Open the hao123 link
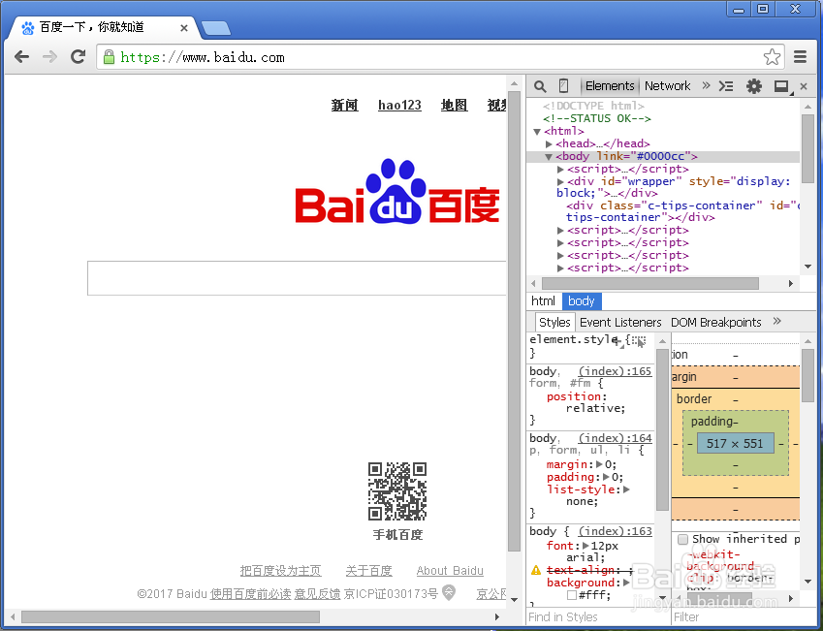Viewport: 823px width, 631px height. pos(399,105)
